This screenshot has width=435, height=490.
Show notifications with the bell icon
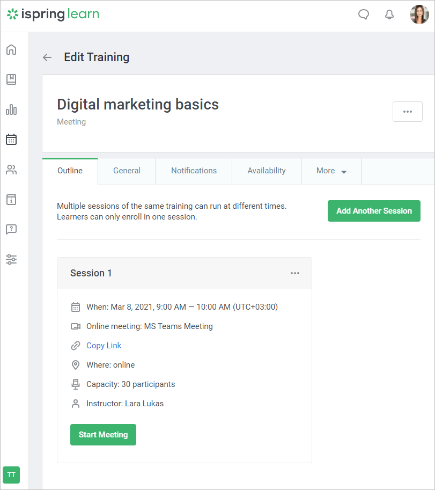pyautogui.click(x=389, y=14)
